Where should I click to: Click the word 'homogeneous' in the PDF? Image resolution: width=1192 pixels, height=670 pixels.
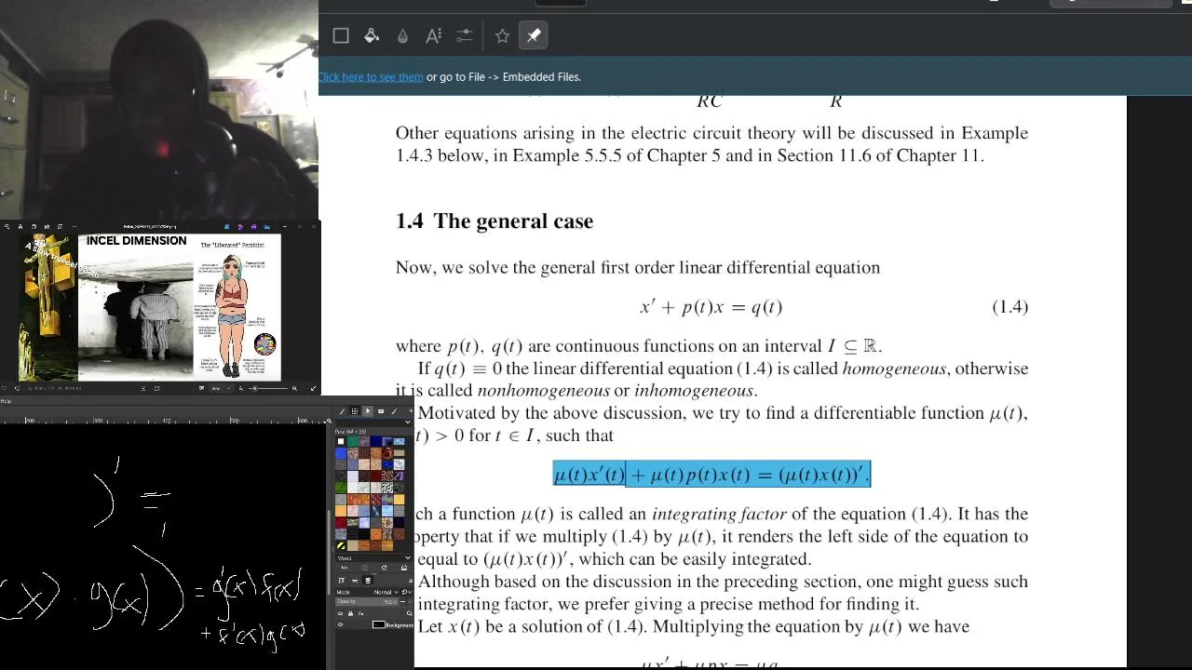point(894,368)
